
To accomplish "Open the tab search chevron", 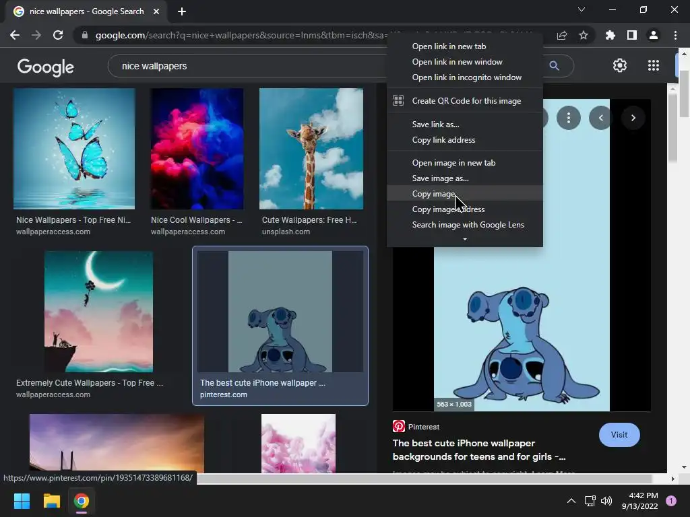I will tap(582, 9).
